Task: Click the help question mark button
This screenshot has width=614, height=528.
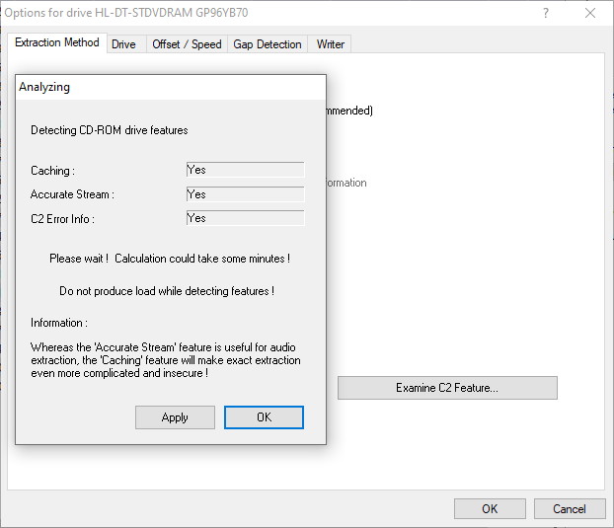Action: click(546, 13)
